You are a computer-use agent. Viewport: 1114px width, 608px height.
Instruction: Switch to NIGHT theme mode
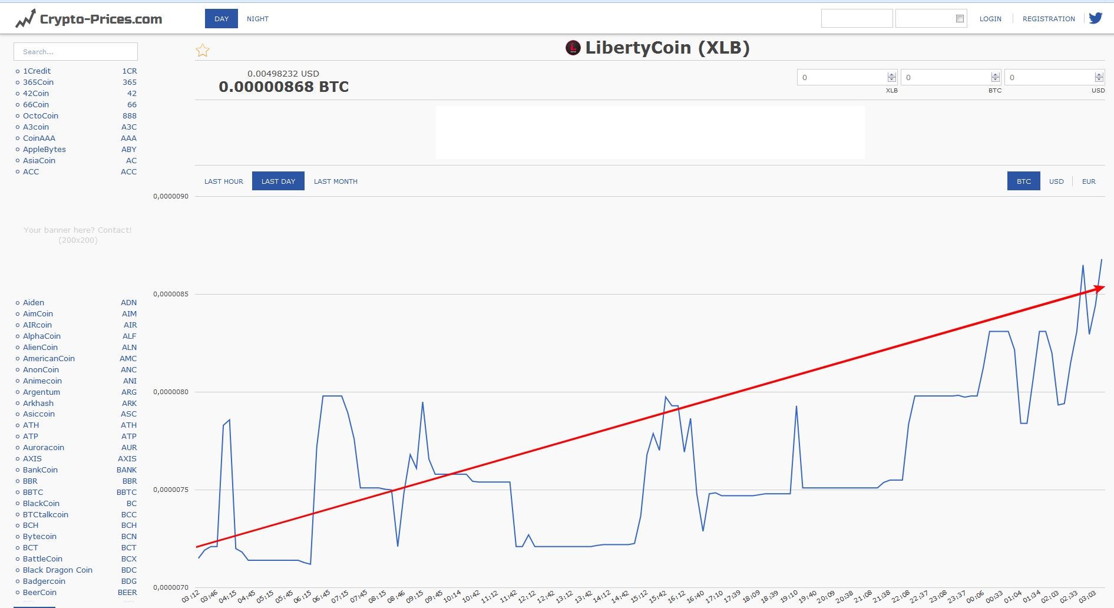click(257, 19)
